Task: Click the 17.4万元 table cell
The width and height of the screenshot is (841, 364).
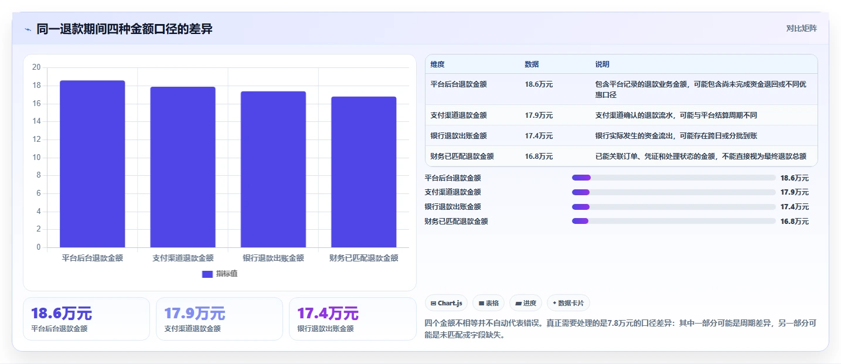Action: click(539, 136)
